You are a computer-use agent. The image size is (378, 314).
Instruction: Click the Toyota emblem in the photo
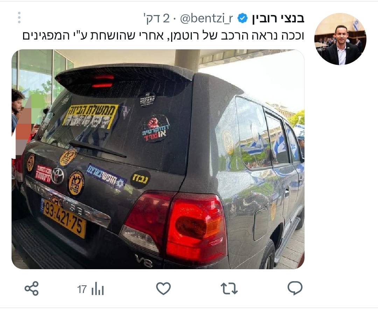[x=58, y=175]
